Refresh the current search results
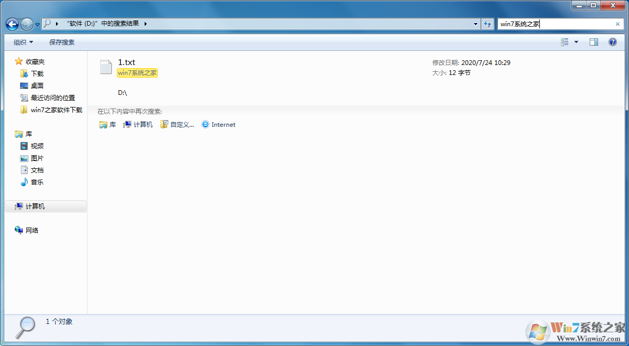This screenshot has width=629, height=346. coord(487,24)
